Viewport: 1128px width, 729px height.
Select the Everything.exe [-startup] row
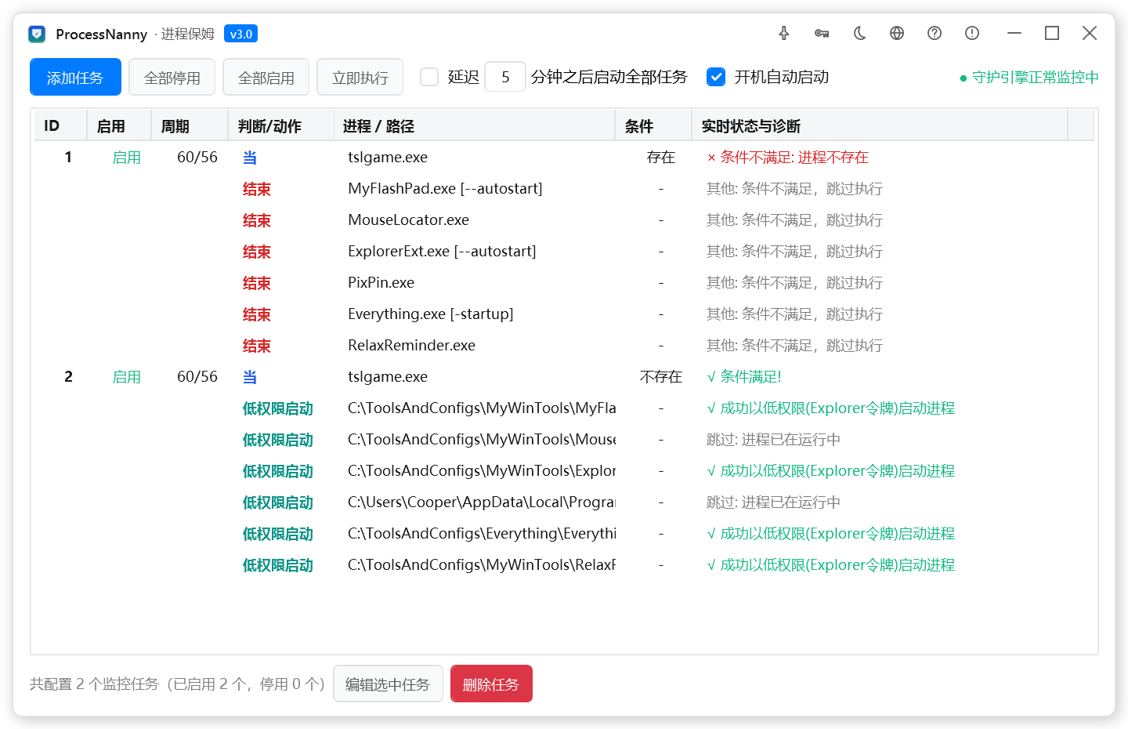564,314
